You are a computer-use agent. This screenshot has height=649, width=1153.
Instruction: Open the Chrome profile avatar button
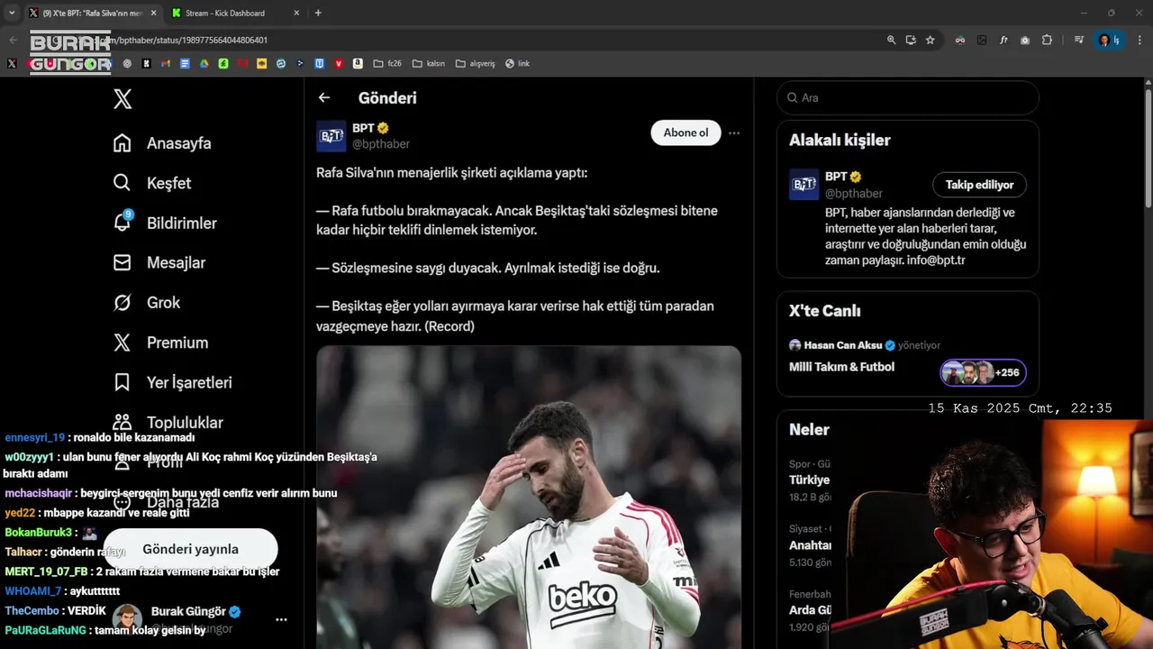pyautogui.click(x=1109, y=40)
